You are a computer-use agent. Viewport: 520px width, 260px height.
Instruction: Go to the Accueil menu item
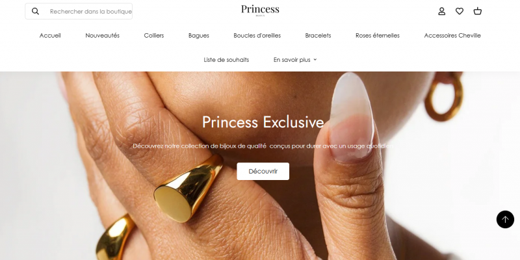point(50,36)
